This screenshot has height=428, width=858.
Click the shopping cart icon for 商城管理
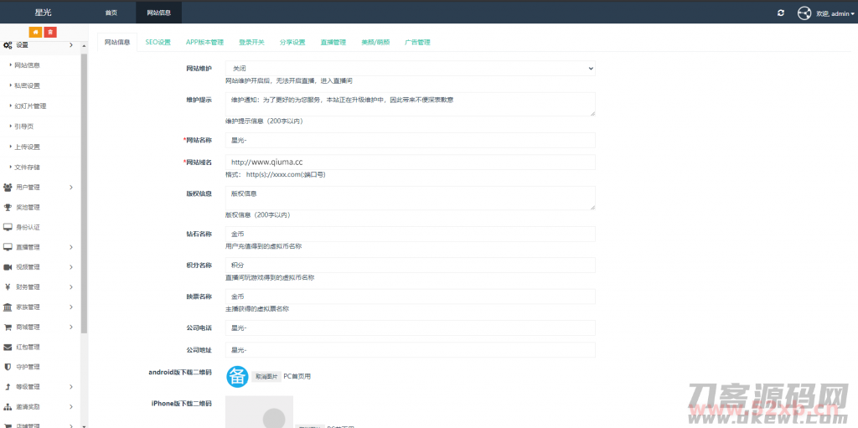(8, 327)
